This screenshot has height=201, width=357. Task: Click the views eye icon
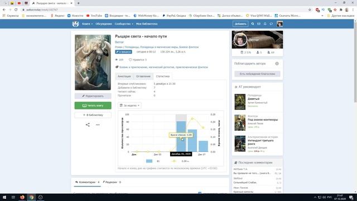(x=117, y=60)
